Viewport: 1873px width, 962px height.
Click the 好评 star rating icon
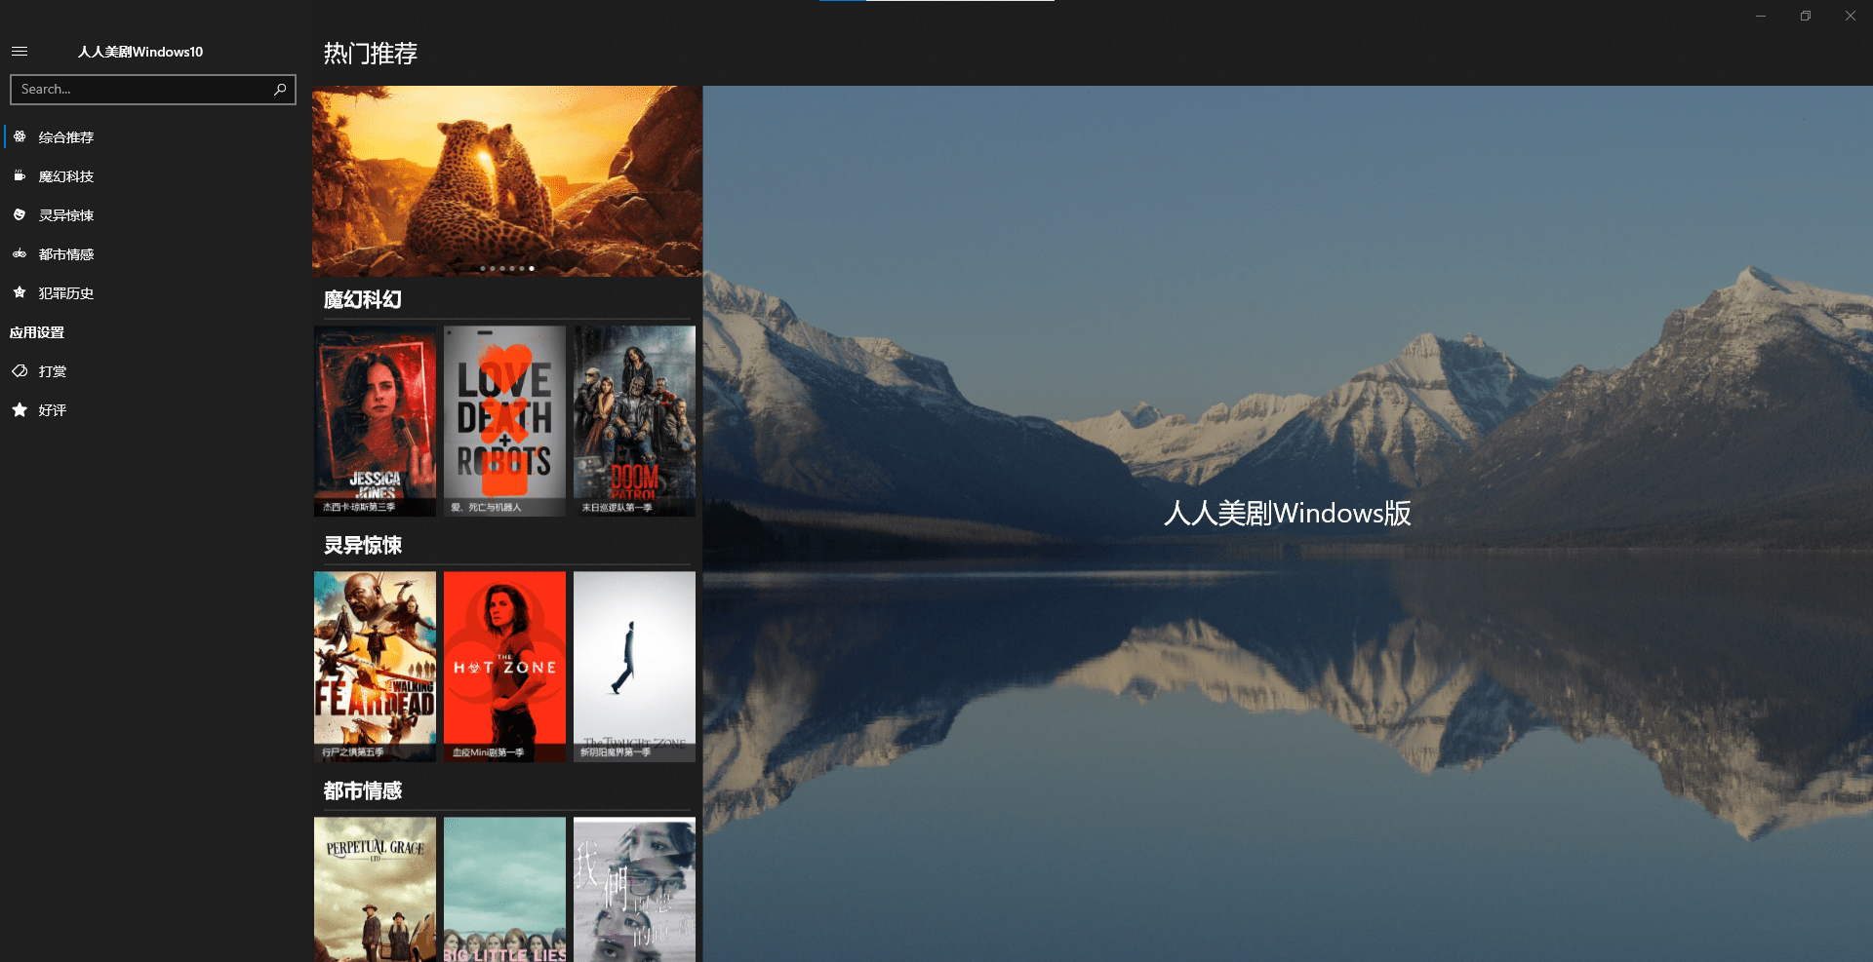point(20,410)
